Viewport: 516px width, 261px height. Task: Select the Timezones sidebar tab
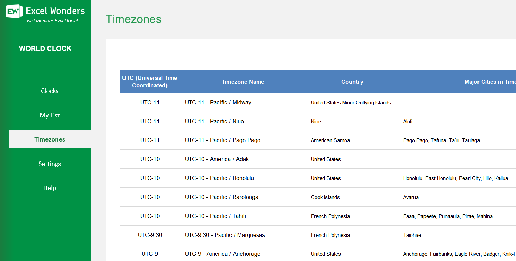(50, 139)
